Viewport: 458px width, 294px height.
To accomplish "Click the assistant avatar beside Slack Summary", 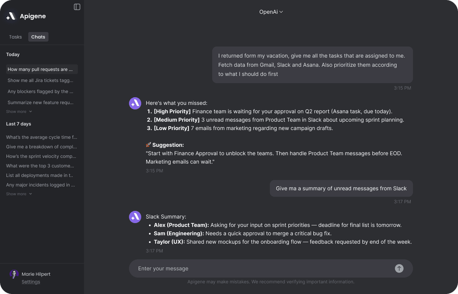I will tap(135, 217).
